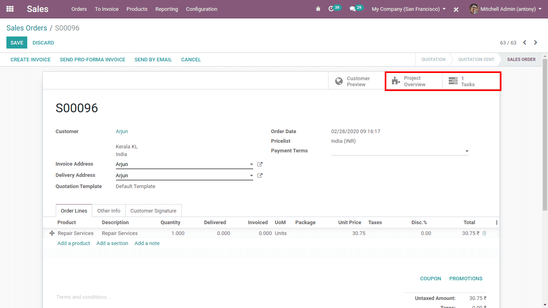Click CREATE INVOICE button
The image size is (548, 308).
30,59
